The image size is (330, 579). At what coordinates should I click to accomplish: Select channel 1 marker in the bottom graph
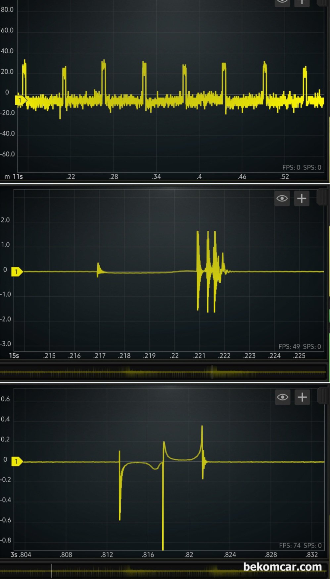[x=17, y=462]
